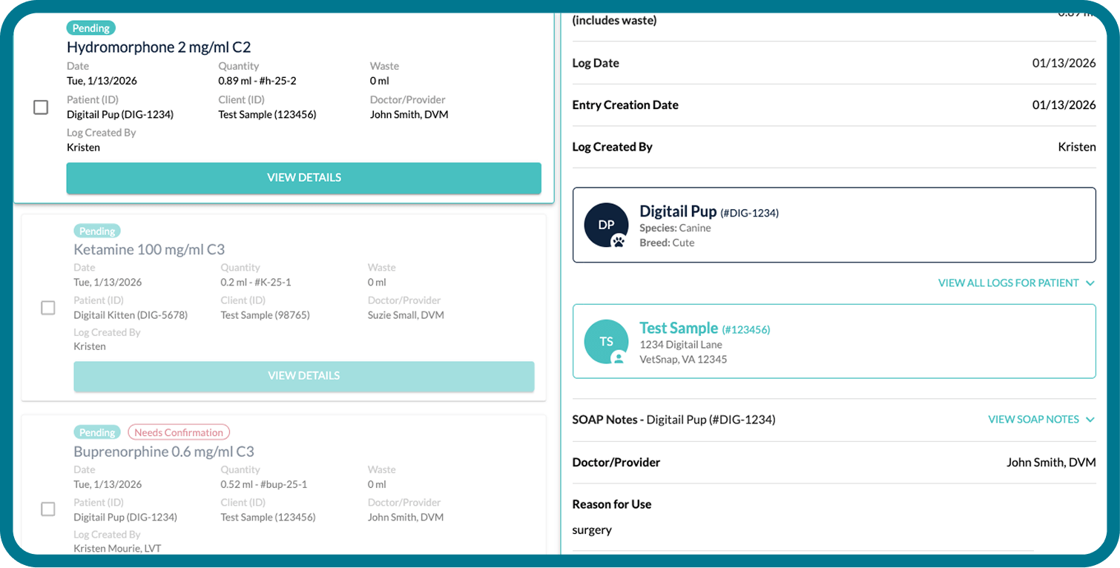Select the Digitail Pup patient card
The width and height of the screenshot is (1120, 568).
[x=834, y=225]
